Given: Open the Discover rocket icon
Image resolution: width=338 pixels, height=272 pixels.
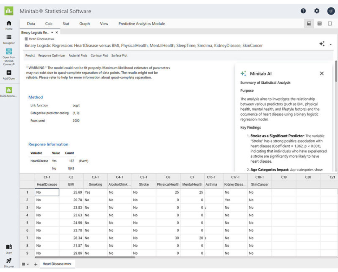Looking at the screenshot, I should (x=9, y=261).
